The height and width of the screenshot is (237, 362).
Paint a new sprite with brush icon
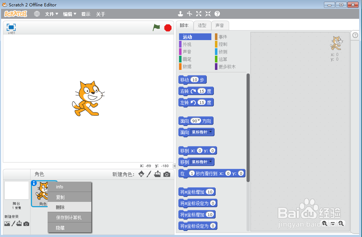point(149,174)
